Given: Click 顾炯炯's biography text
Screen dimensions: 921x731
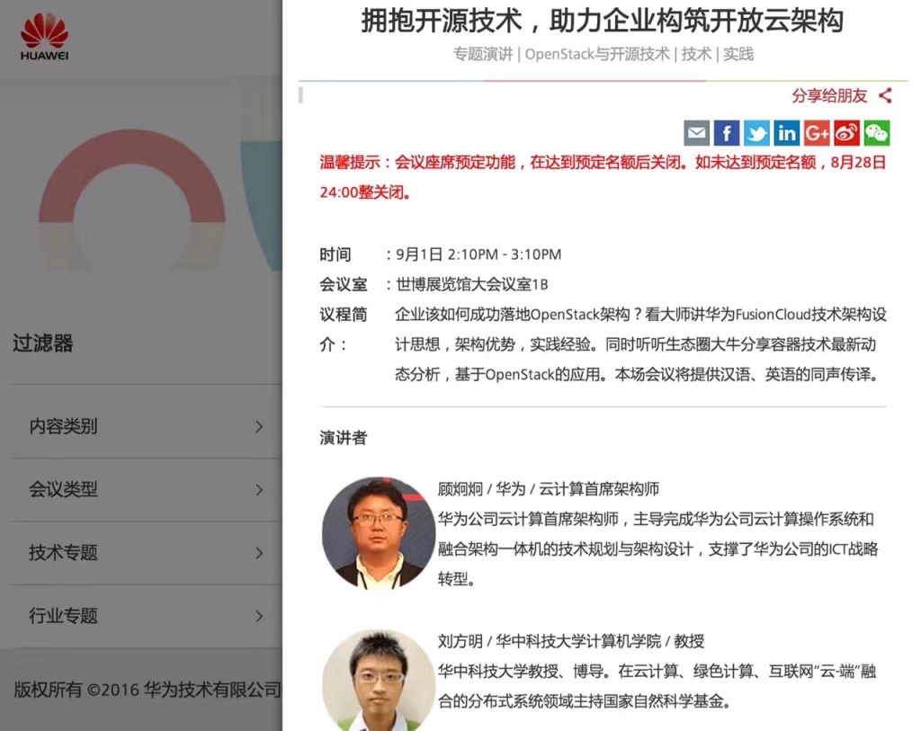Looking at the screenshot, I should click(x=657, y=549).
